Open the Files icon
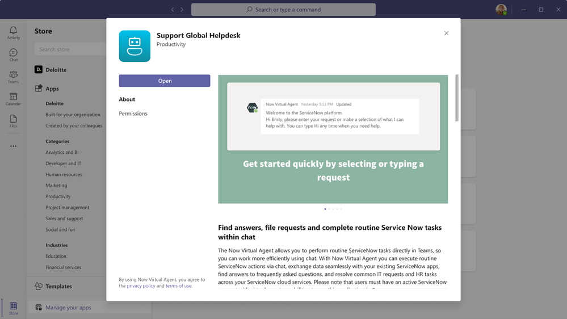The width and height of the screenshot is (567, 319). (14, 121)
